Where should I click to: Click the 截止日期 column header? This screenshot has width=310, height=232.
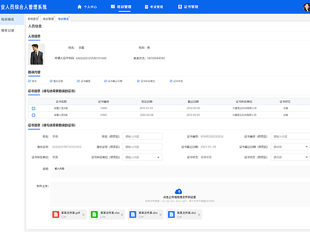[193, 102]
